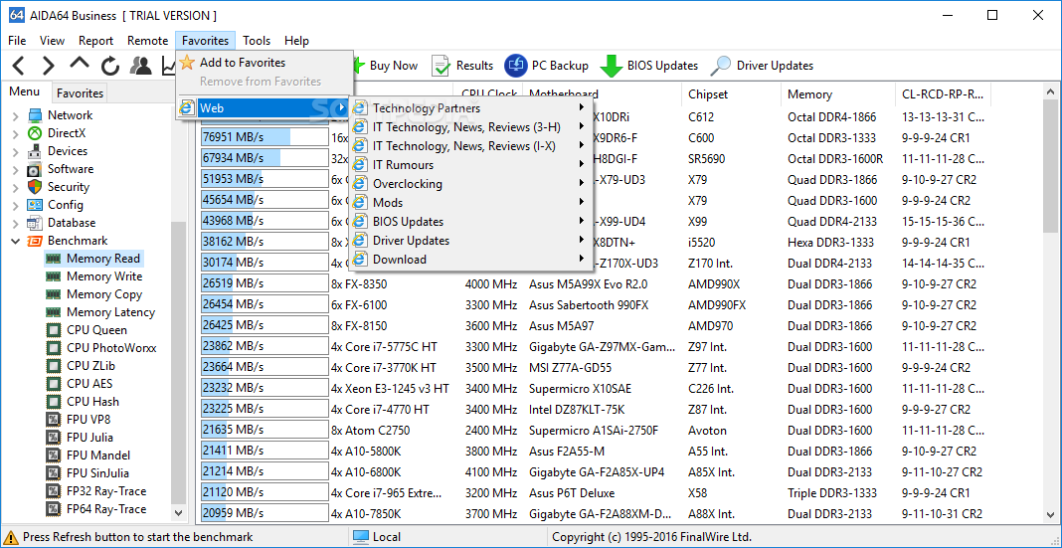Click the AIDA64 title bar logo
Viewport: 1062px width, 548px height.
coord(15,15)
